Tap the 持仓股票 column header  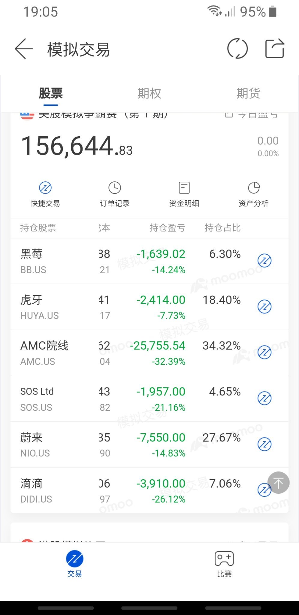38,228
